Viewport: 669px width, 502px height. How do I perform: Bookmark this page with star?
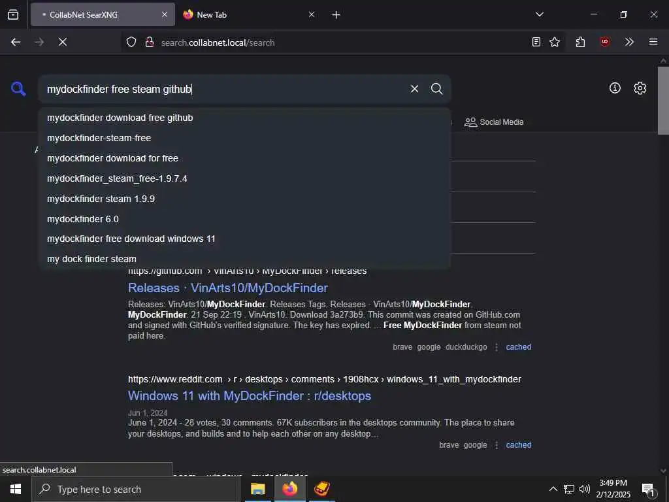(x=555, y=42)
